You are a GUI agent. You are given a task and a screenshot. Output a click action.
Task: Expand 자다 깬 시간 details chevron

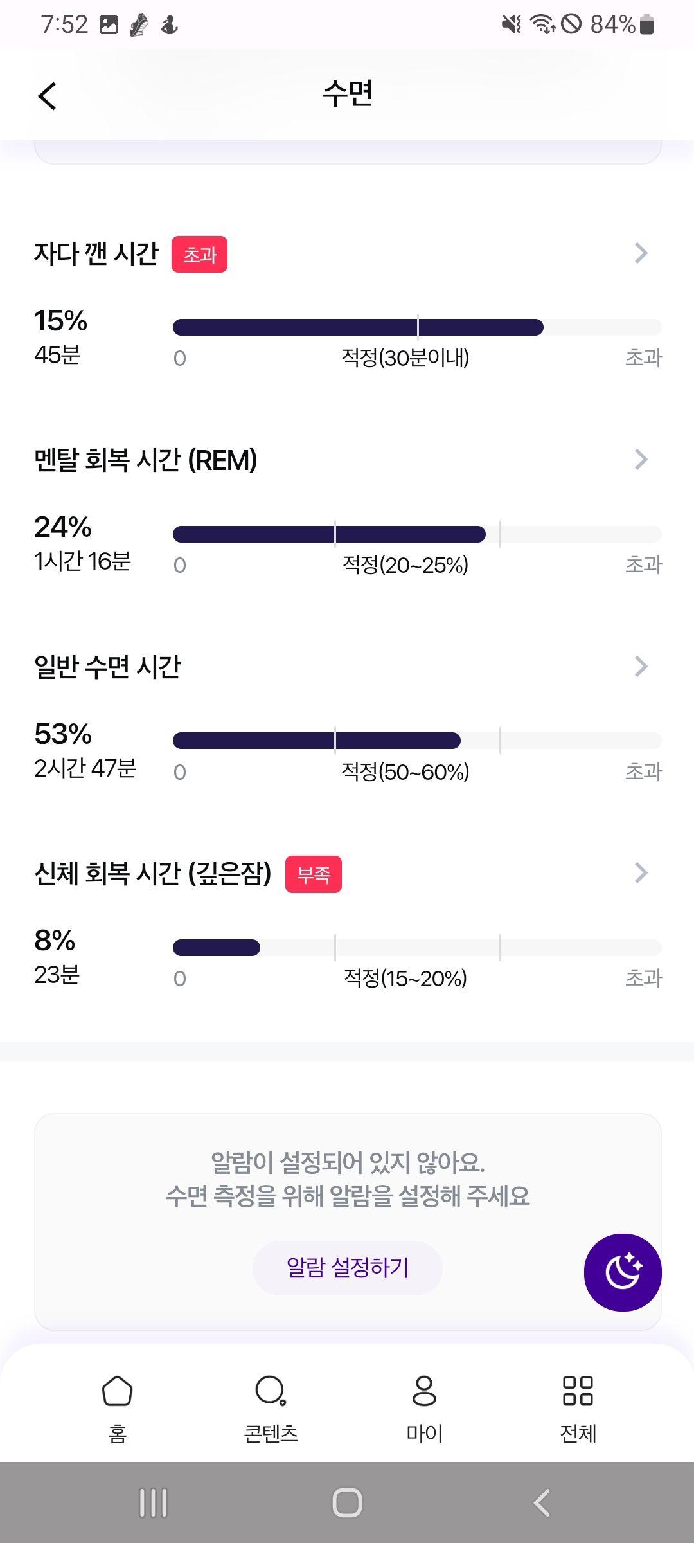point(641,253)
